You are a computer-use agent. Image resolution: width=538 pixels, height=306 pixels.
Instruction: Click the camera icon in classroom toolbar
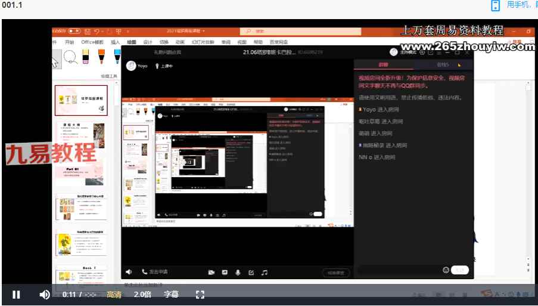[211, 273]
